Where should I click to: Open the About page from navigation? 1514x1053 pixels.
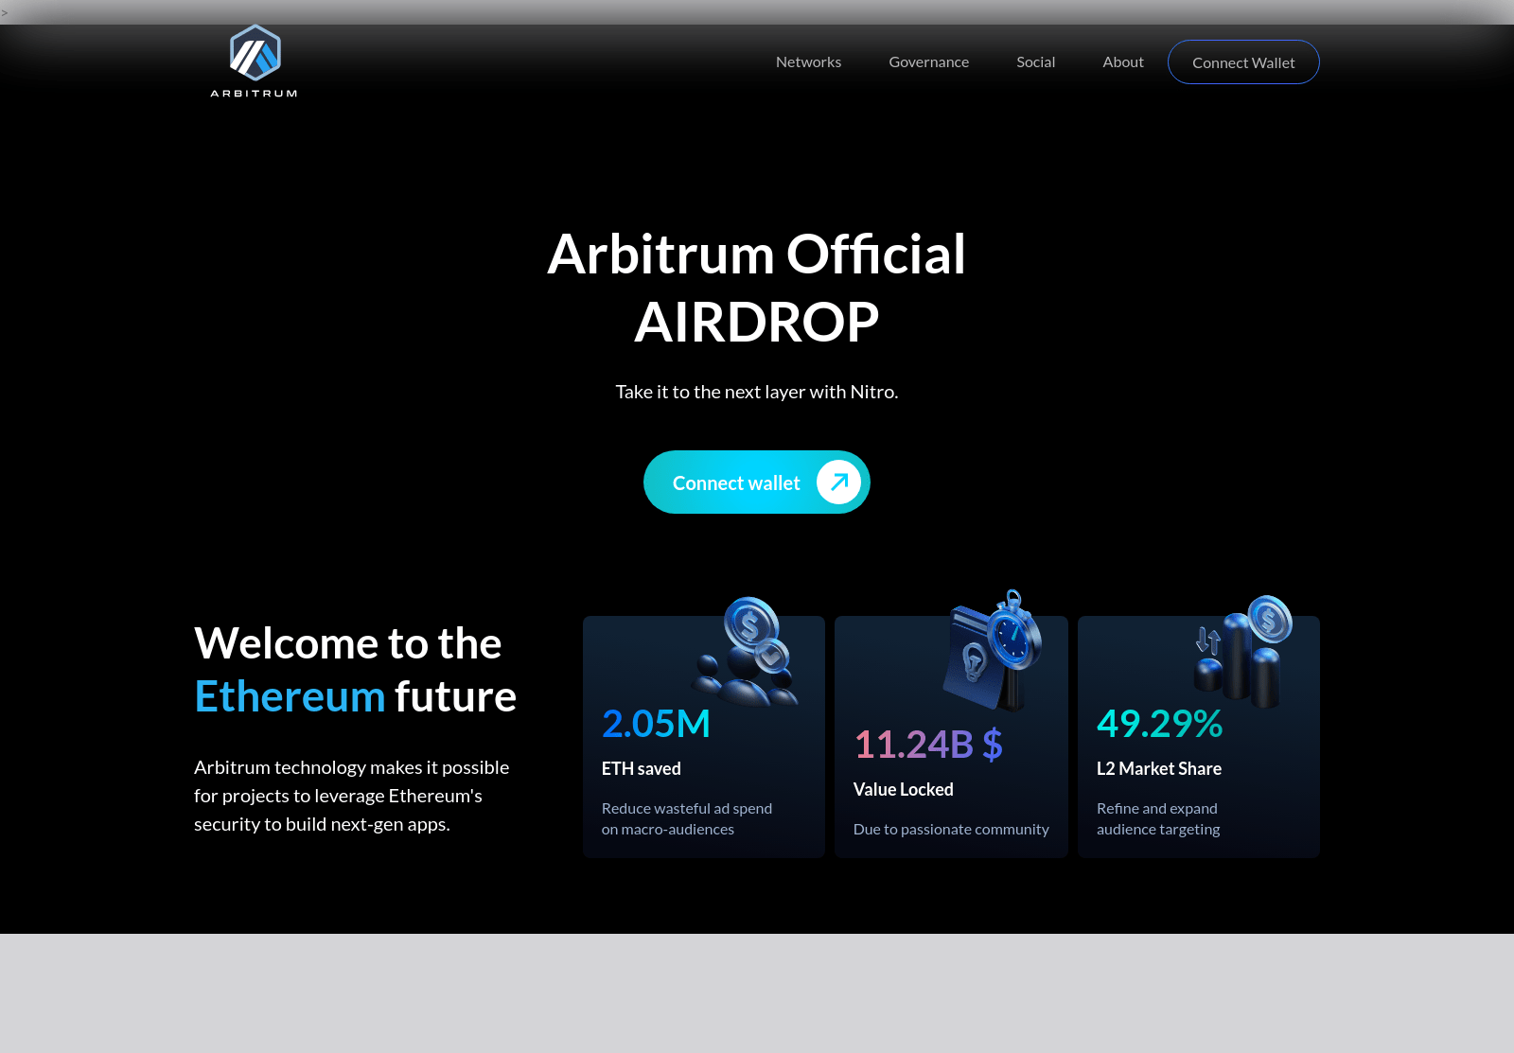[x=1122, y=61]
